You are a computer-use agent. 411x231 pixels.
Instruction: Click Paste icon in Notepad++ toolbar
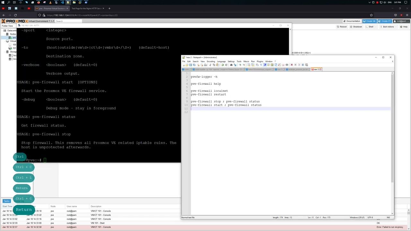pyautogui.click(x=217, y=65)
